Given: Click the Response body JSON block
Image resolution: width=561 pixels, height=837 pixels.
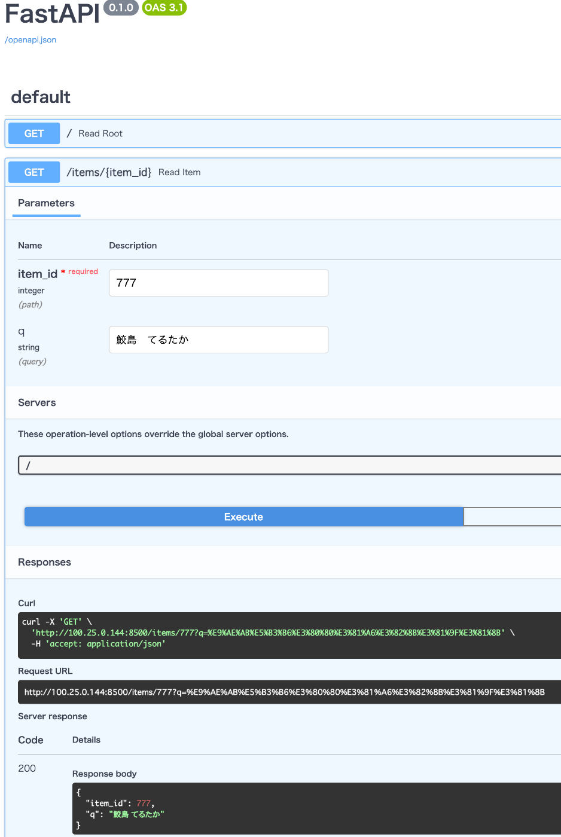Looking at the screenshot, I should coord(316,809).
